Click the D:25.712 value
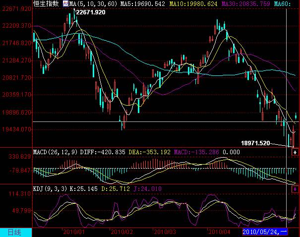300x237 pixels. click(116, 189)
